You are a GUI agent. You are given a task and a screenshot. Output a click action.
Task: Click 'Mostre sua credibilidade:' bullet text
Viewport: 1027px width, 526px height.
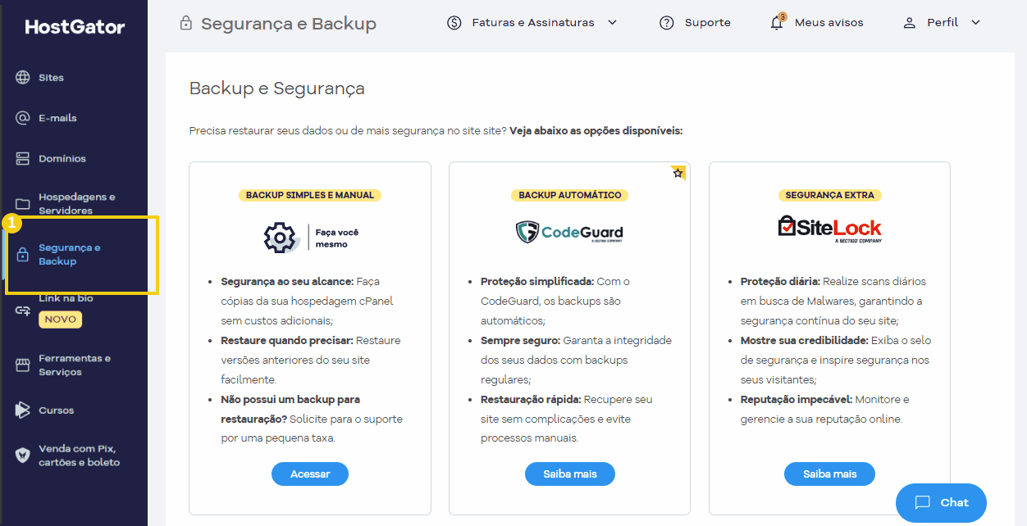coord(805,341)
